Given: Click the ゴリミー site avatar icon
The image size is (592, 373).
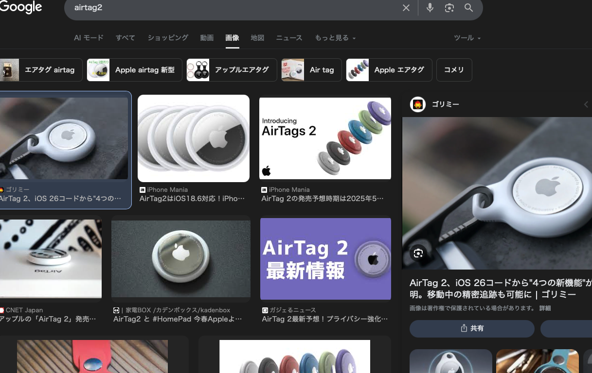Looking at the screenshot, I should point(418,104).
